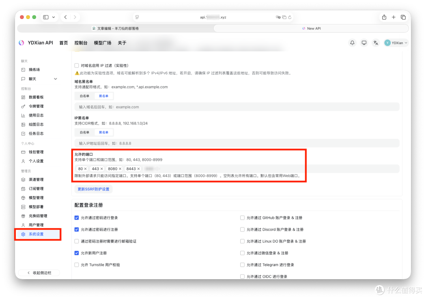426x299 pixels.
Task: Focus the domain input field example.com
Action: (237, 107)
